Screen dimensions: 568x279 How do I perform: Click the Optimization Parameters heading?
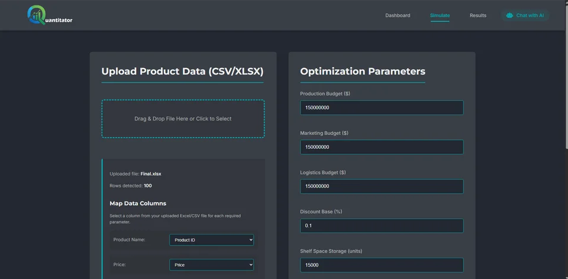363,72
